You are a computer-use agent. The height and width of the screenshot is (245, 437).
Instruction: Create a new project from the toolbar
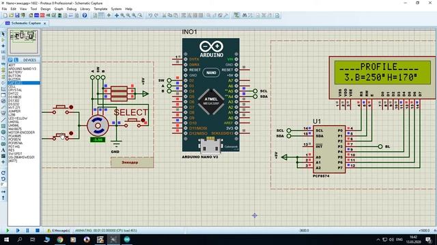tap(5, 16)
